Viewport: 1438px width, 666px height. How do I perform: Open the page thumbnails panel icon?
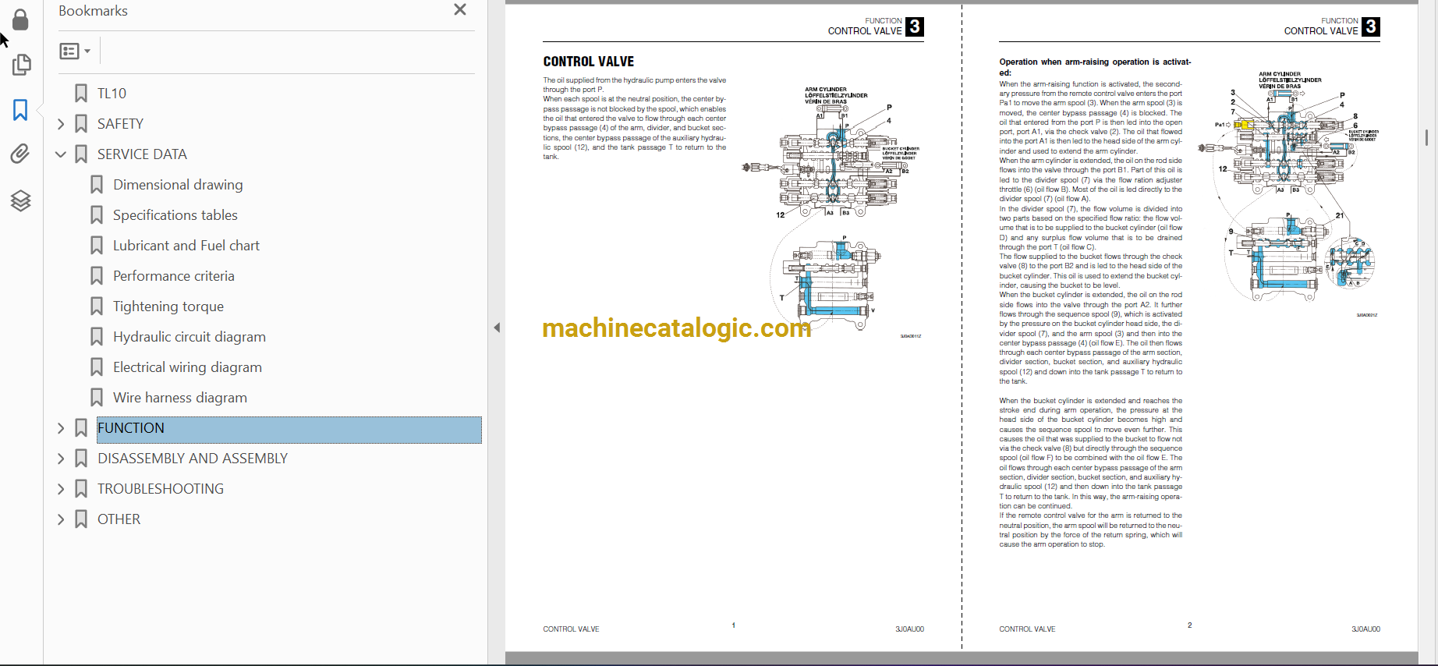21,65
